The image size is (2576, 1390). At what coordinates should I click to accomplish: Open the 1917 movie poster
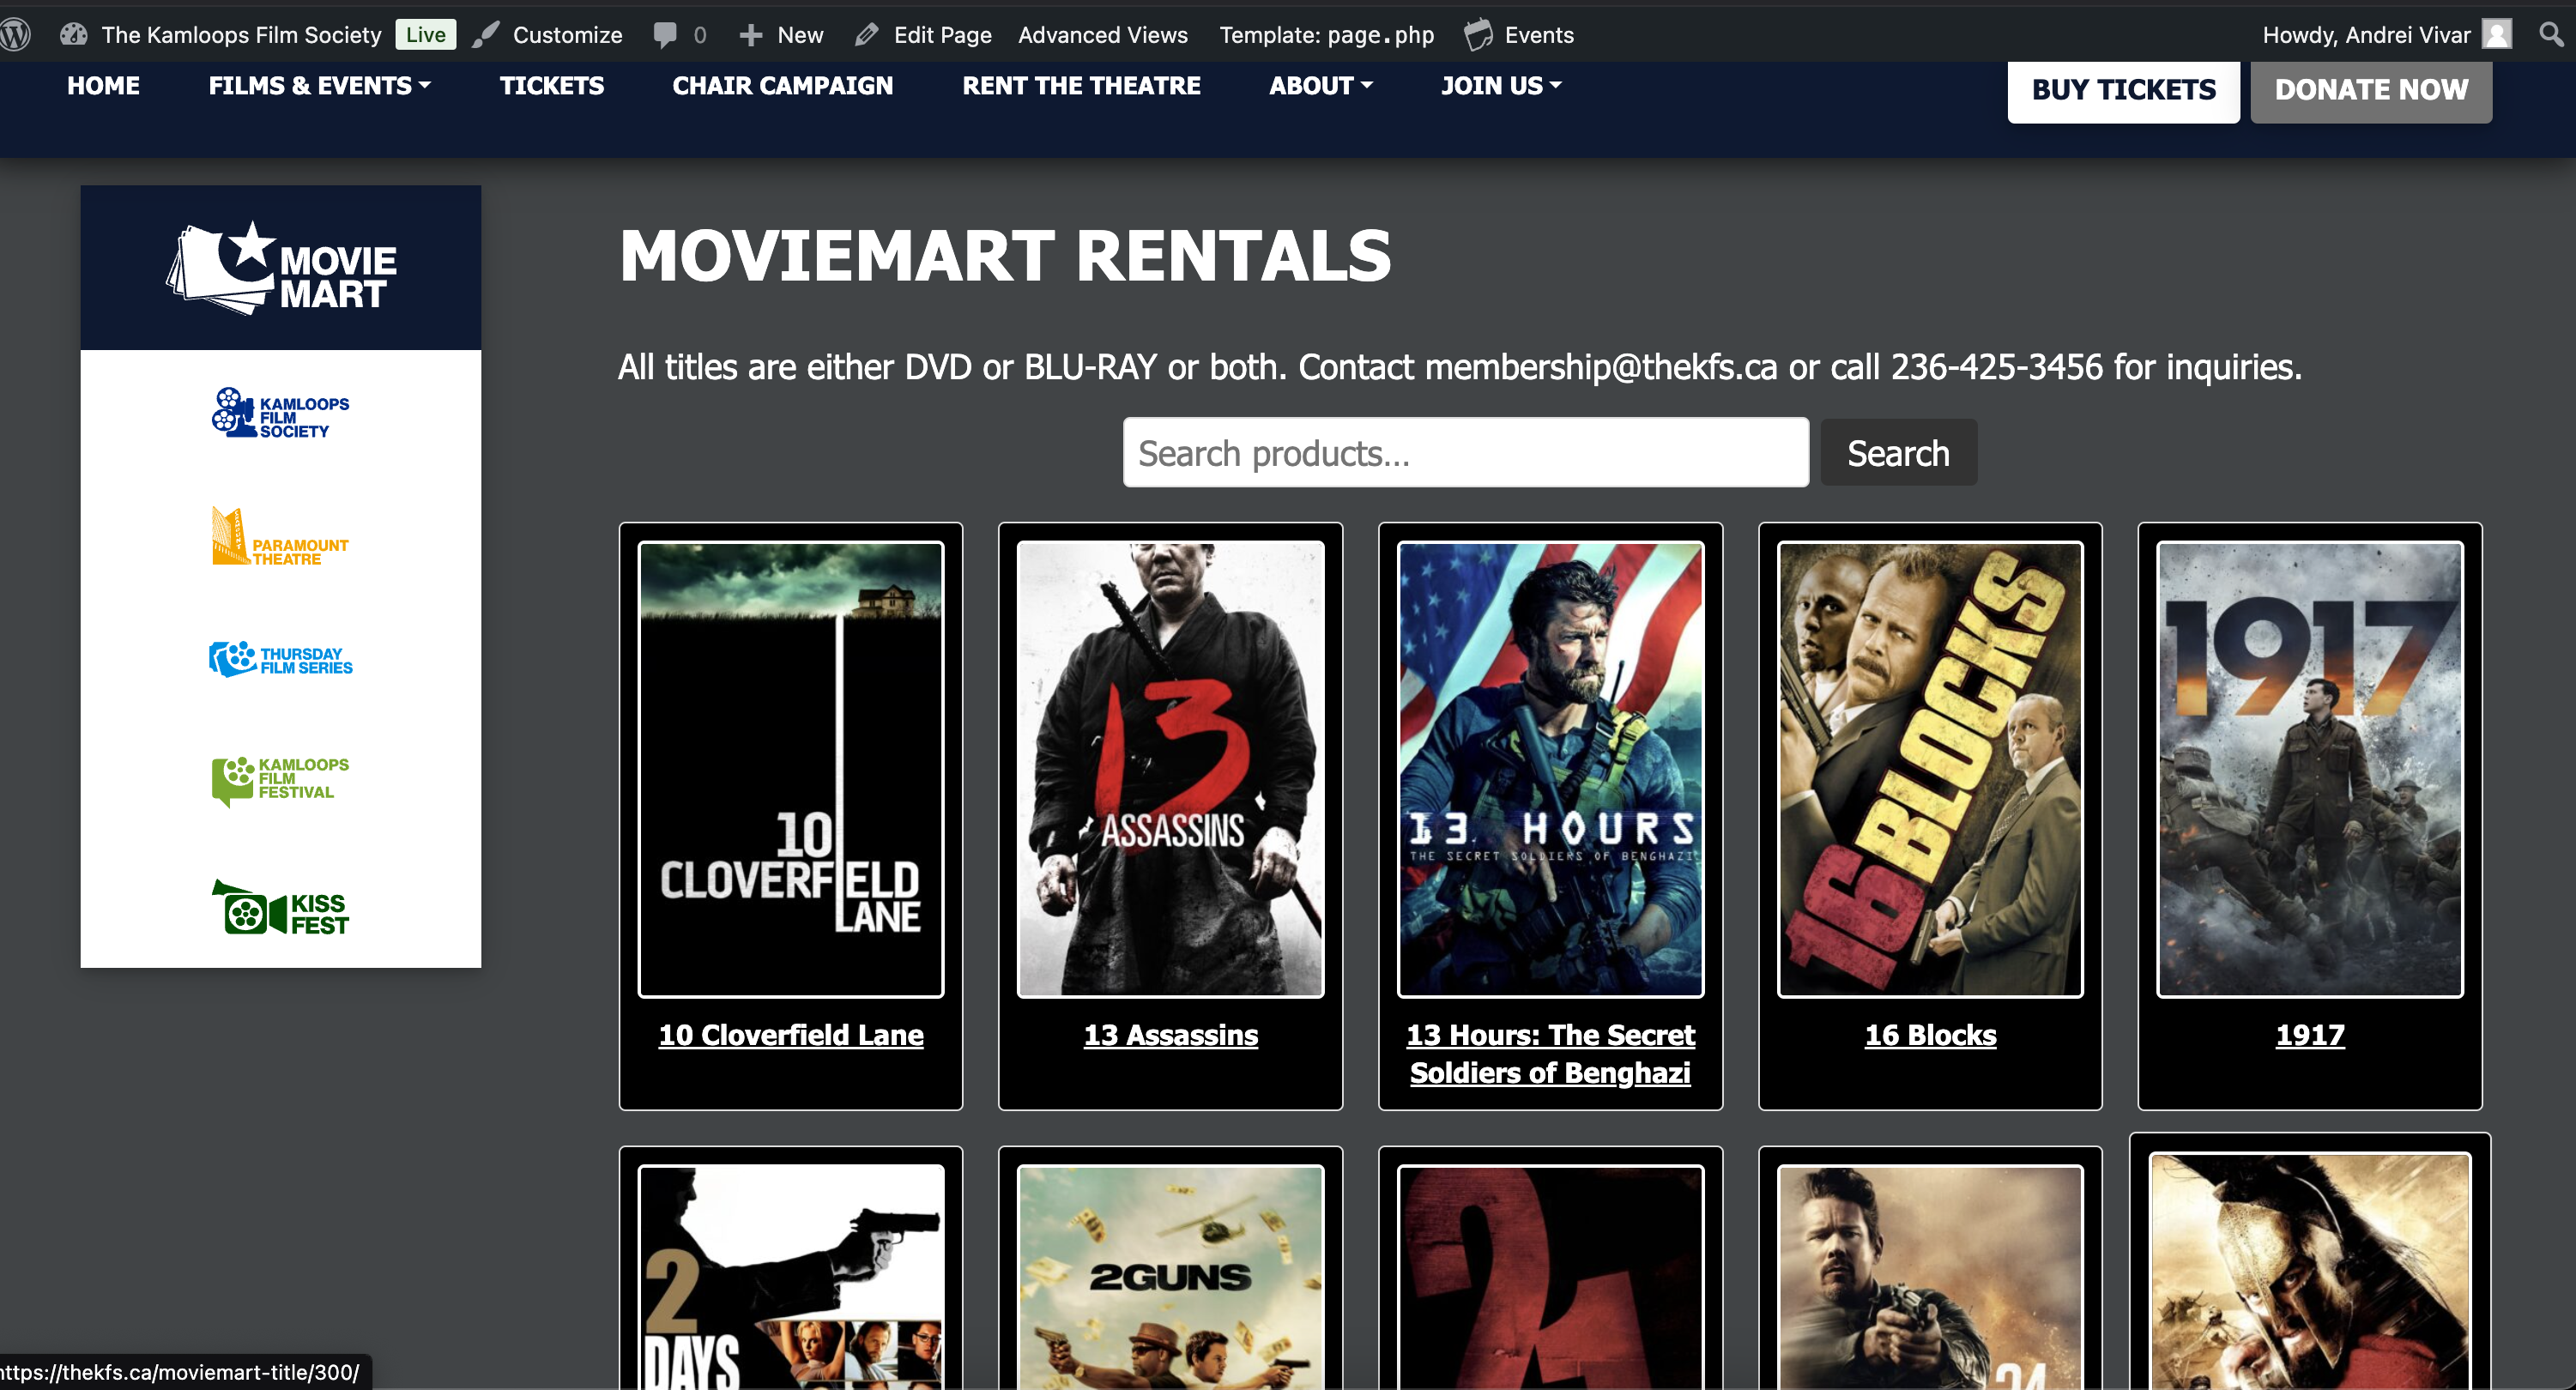click(x=2310, y=770)
